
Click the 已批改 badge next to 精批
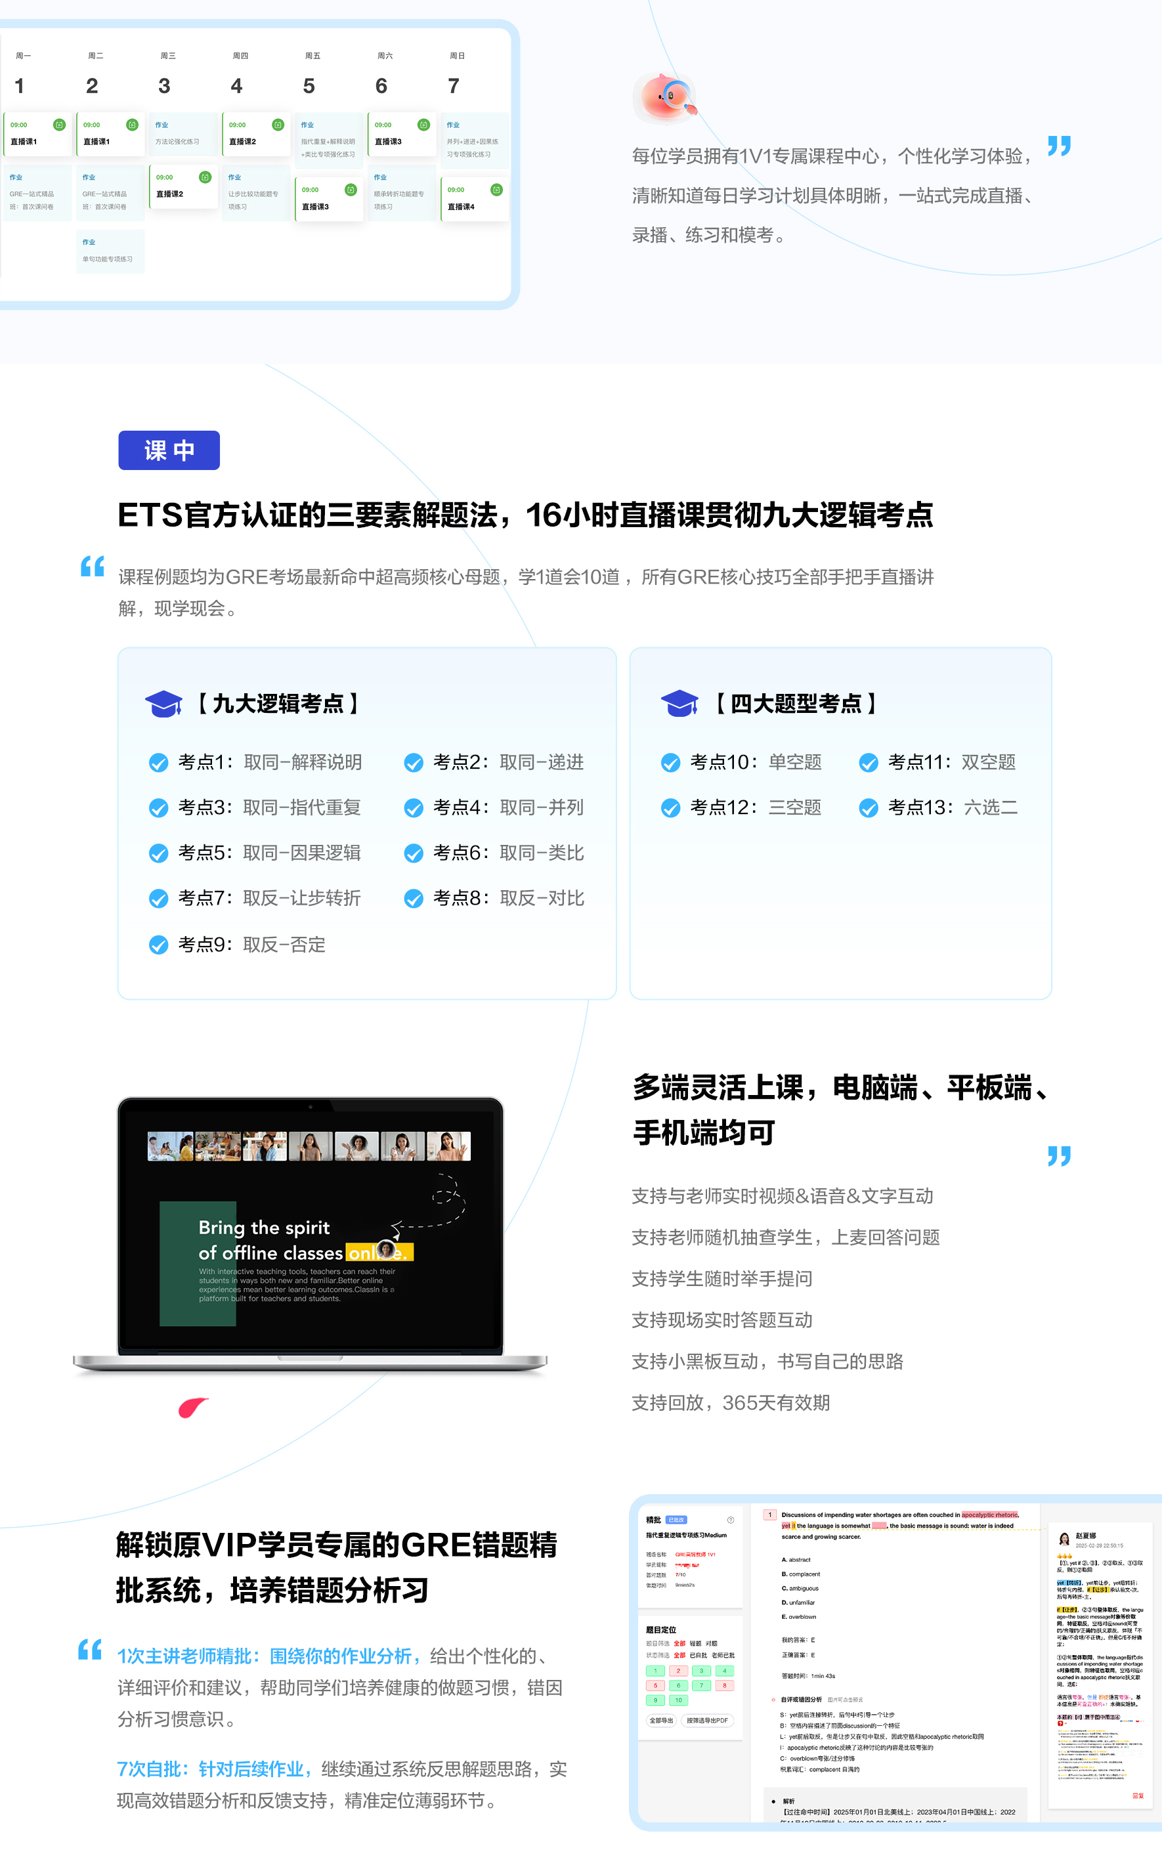677,1520
